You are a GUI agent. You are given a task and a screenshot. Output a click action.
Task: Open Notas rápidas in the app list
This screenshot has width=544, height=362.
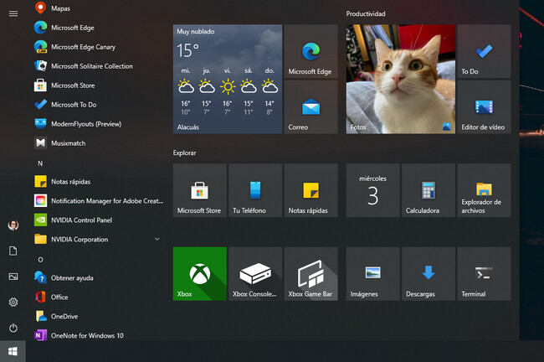pos(97,181)
